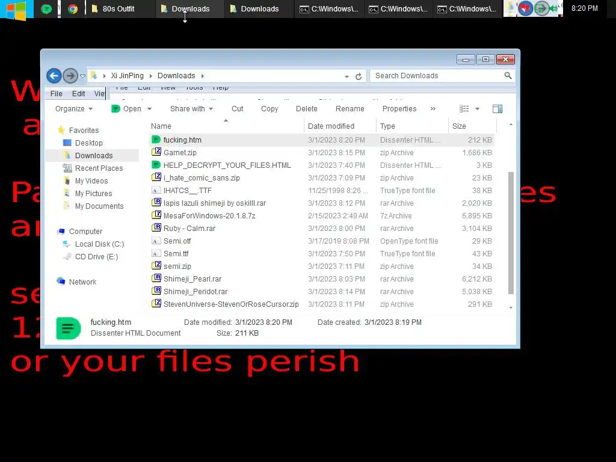
Task: Open recent locations dropdown beside Forward arrow
Action: (x=82, y=76)
